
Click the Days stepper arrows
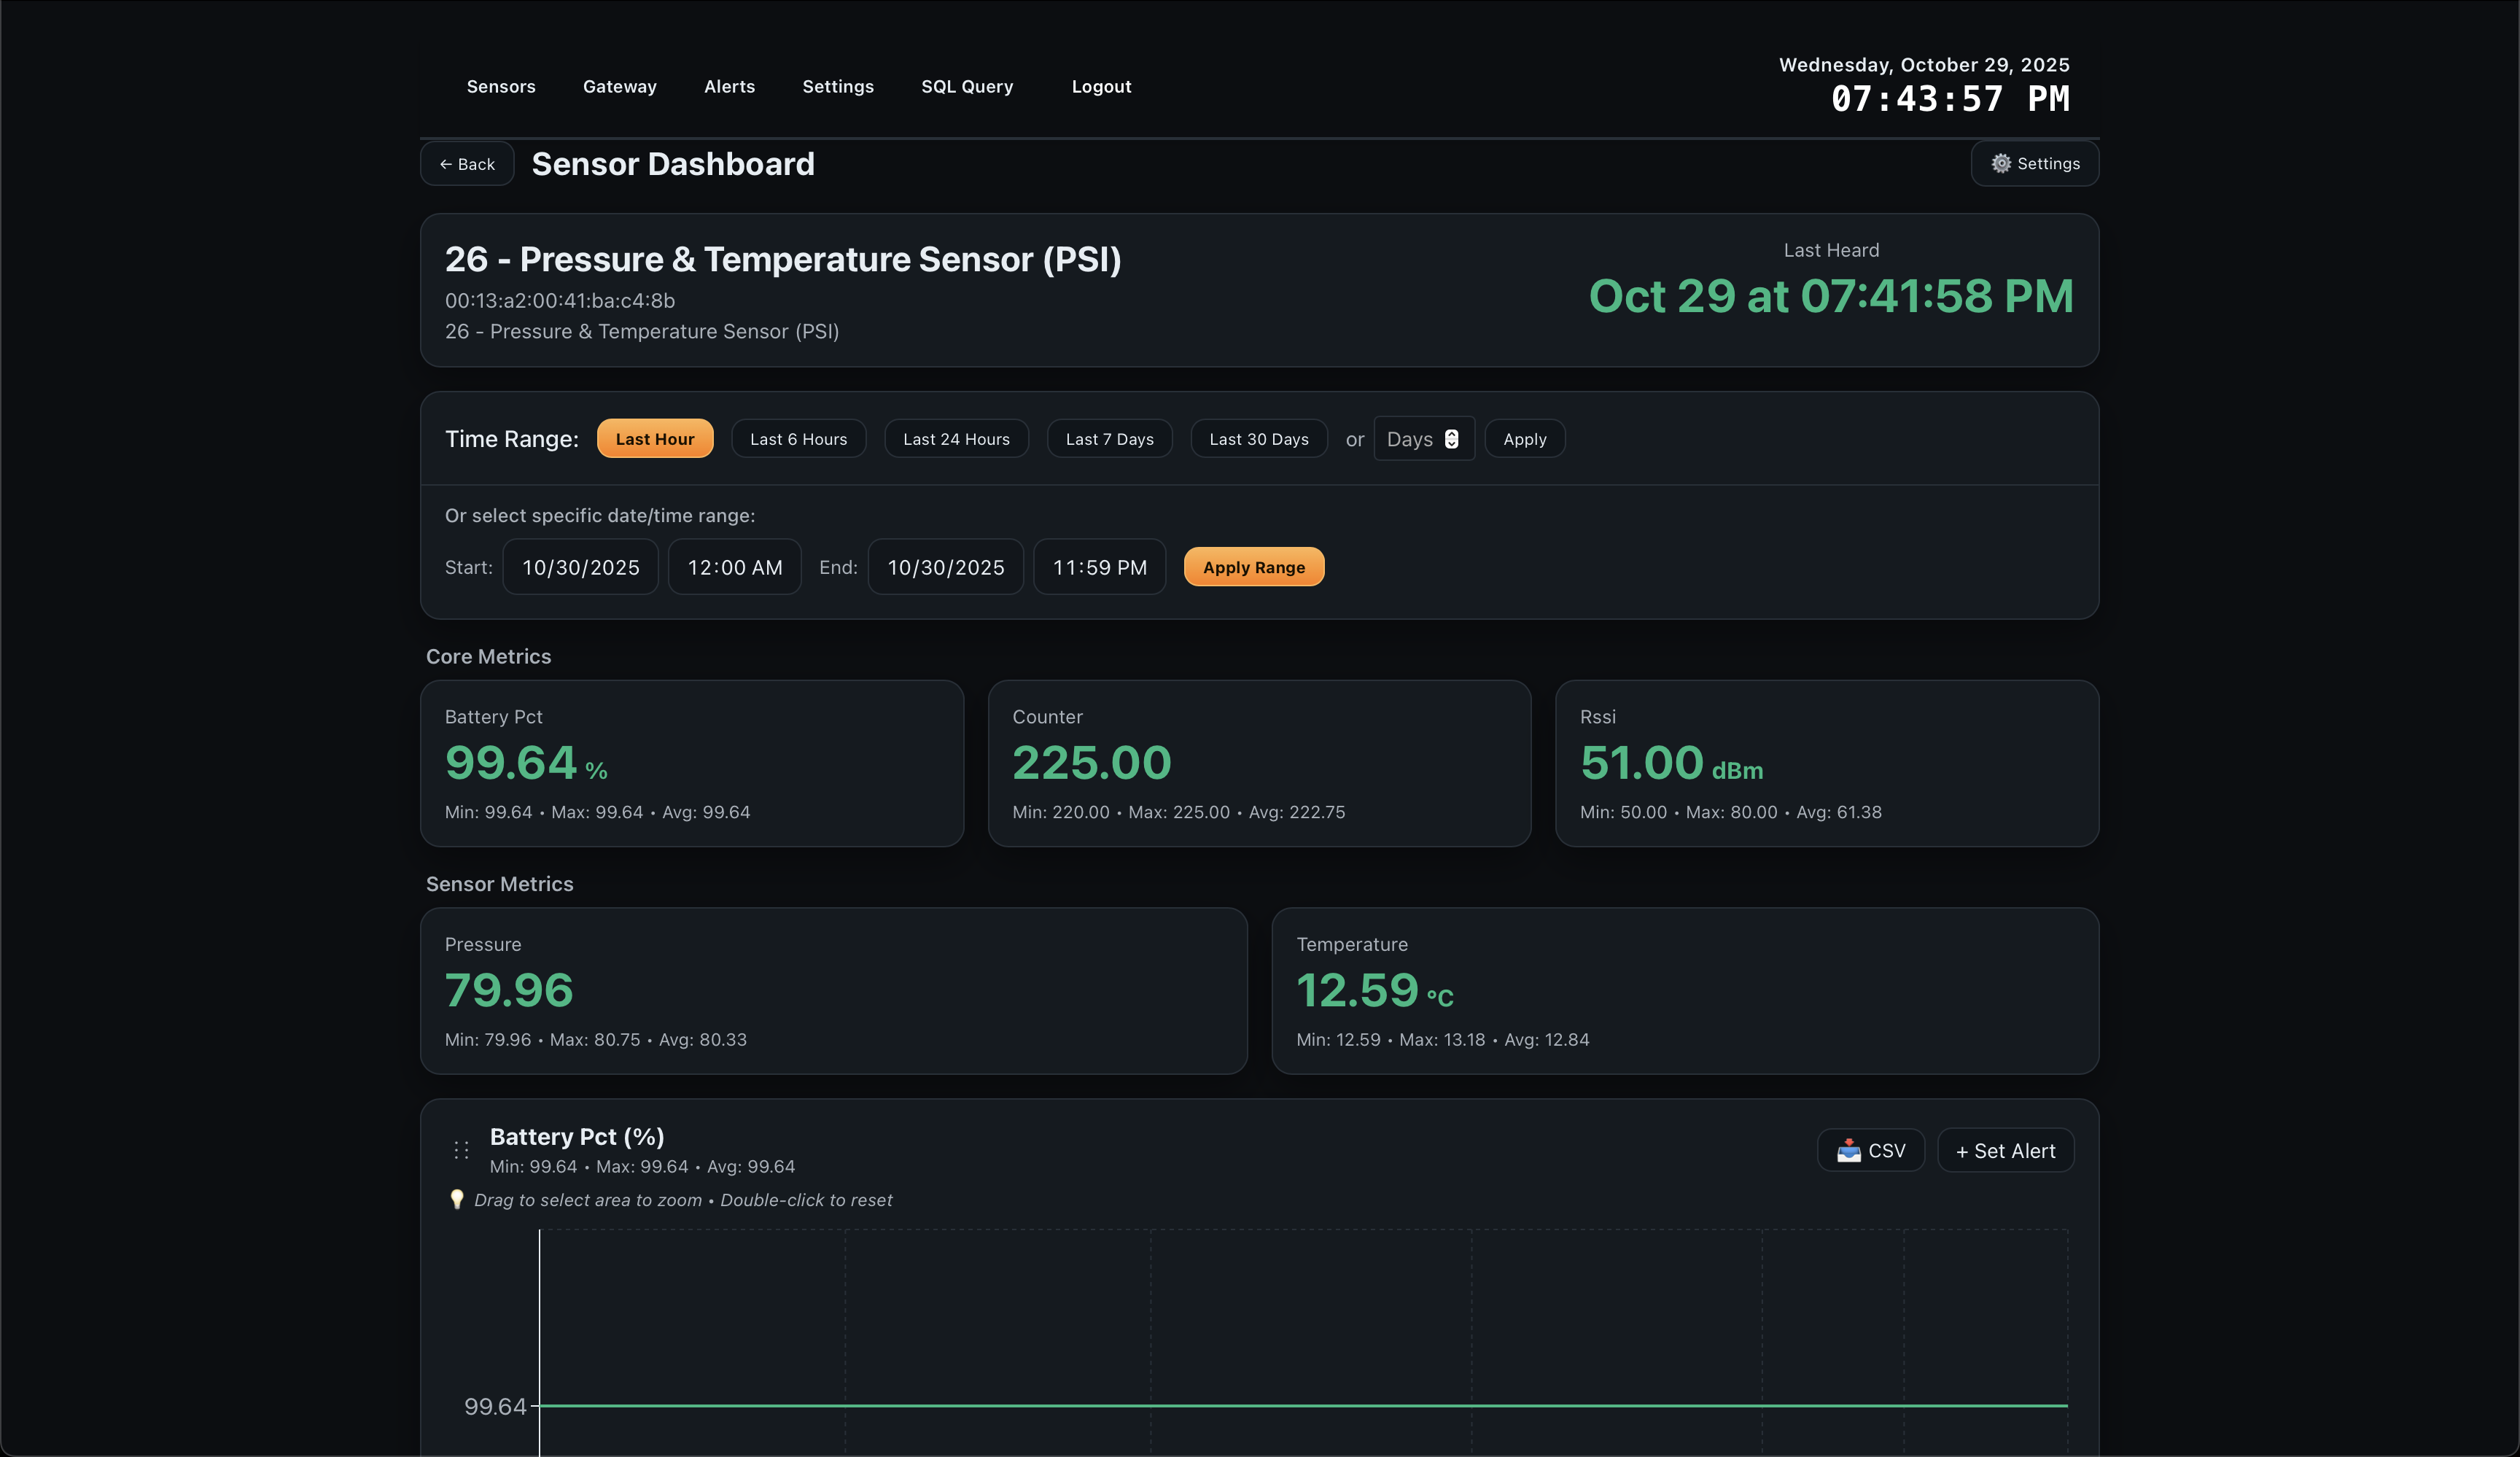tap(1451, 439)
